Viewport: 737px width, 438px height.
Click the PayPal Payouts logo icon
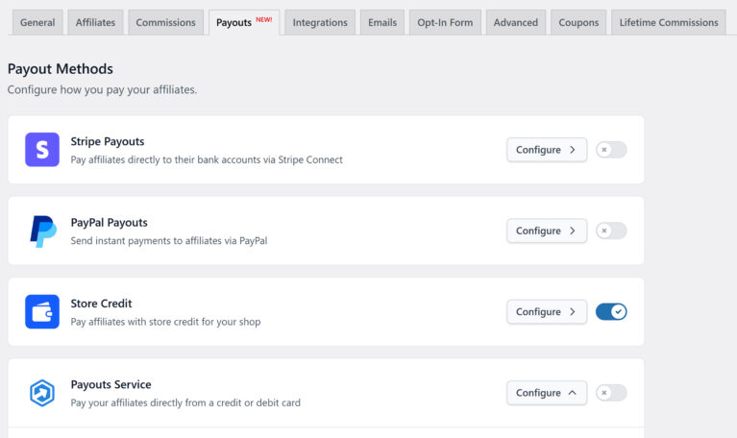(x=43, y=231)
